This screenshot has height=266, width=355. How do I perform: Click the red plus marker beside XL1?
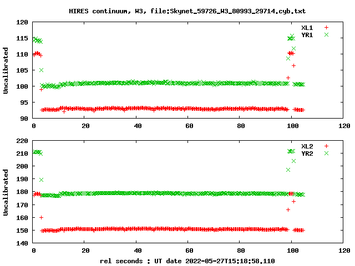(326, 28)
